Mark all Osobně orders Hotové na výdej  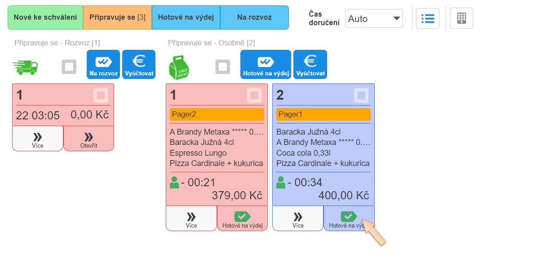(266, 64)
